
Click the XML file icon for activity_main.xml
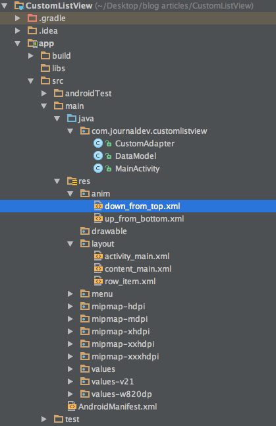click(x=98, y=256)
